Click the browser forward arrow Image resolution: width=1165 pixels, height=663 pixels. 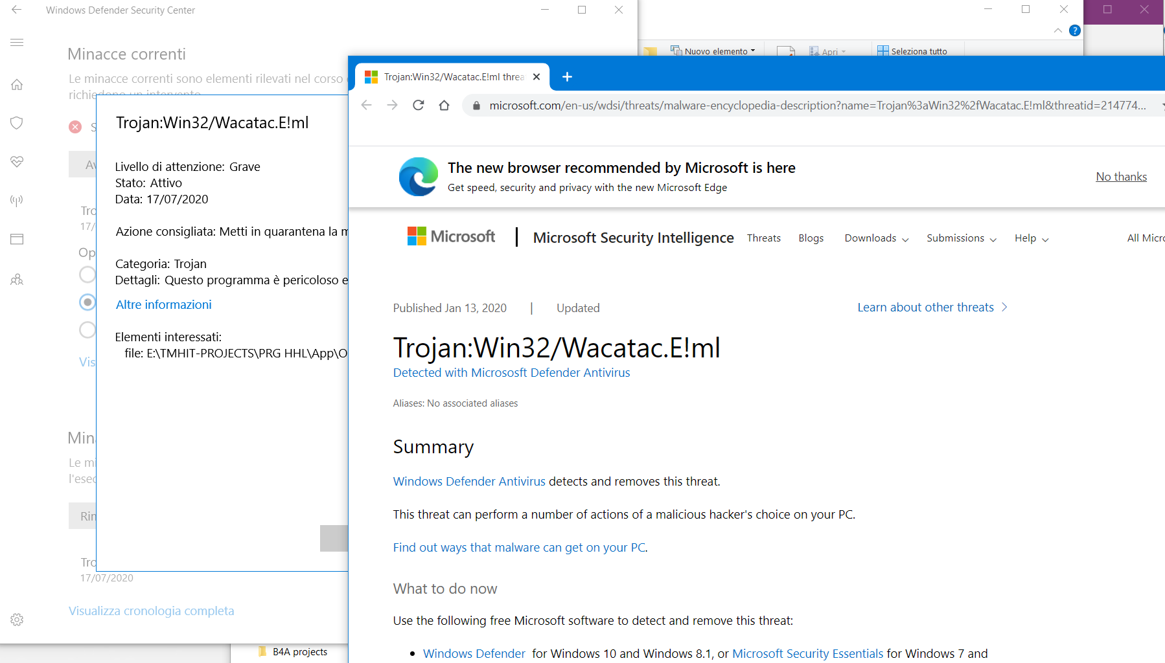point(393,105)
